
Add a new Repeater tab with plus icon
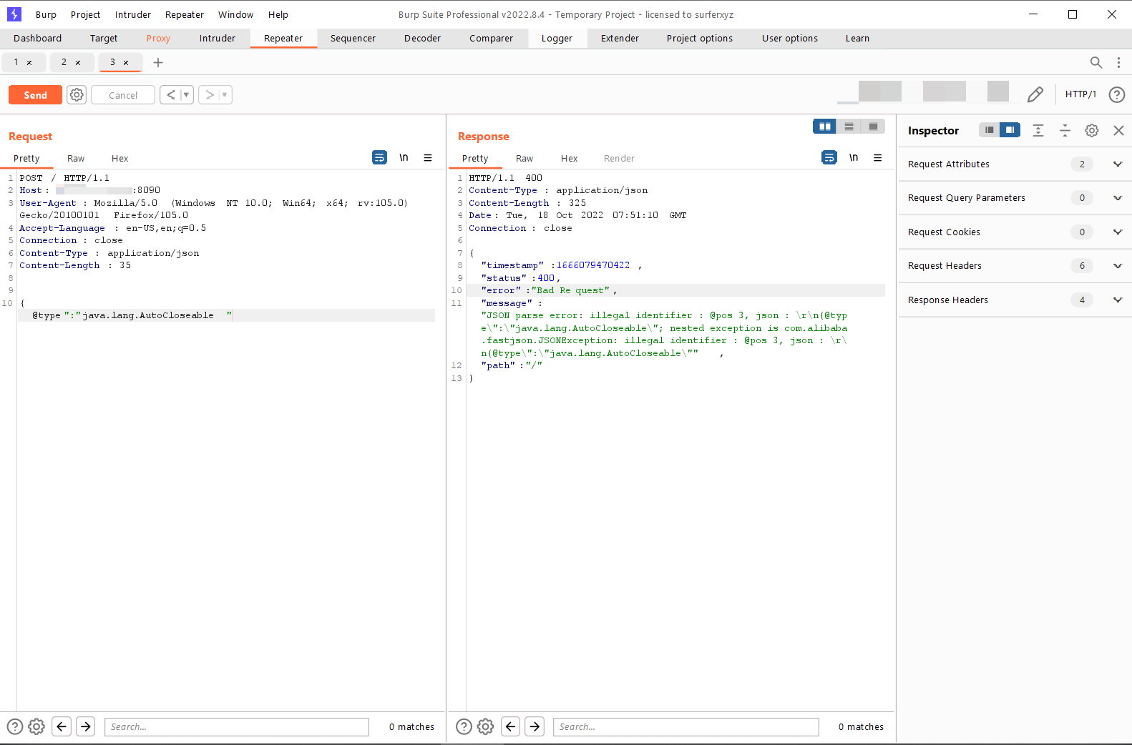coord(158,62)
